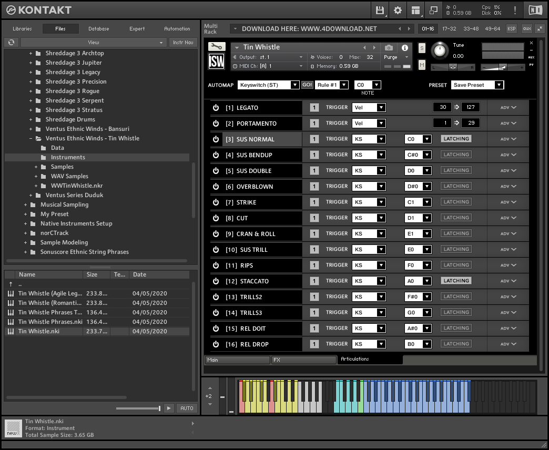Open the Save Preset dropdown
Screen dimensions: 549x450
[477, 85]
